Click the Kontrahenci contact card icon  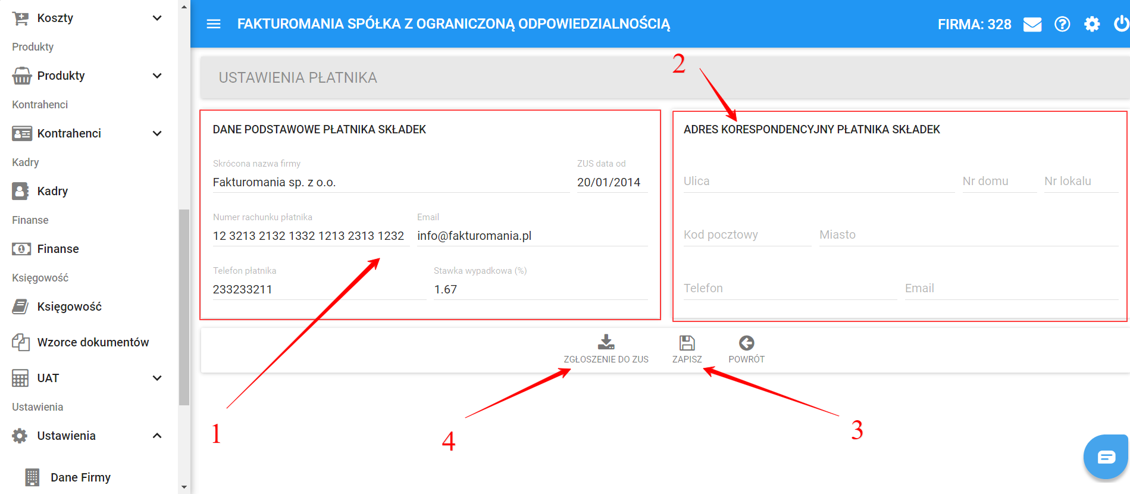click(21, 133)
